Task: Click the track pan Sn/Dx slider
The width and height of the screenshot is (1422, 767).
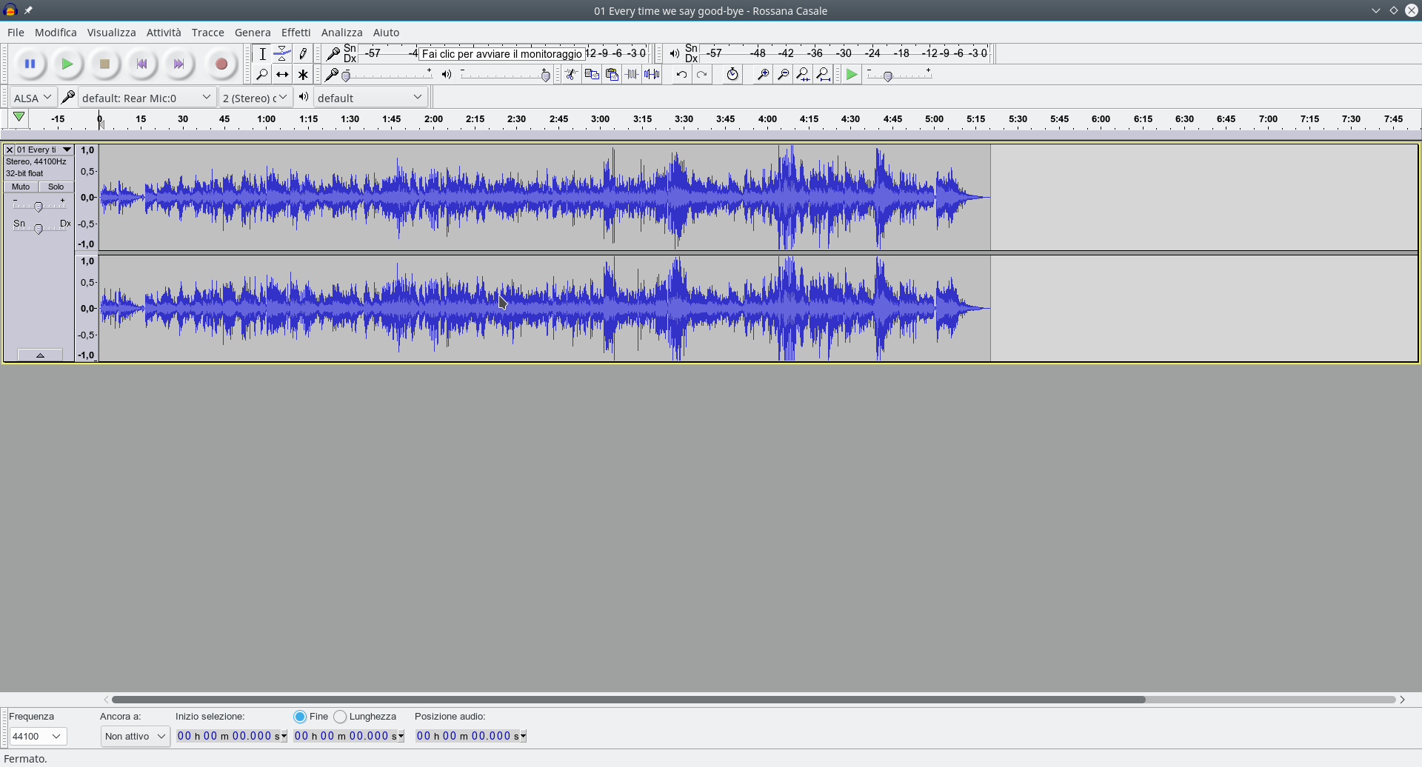Action: pyautogui.click(x=39, y=229)
